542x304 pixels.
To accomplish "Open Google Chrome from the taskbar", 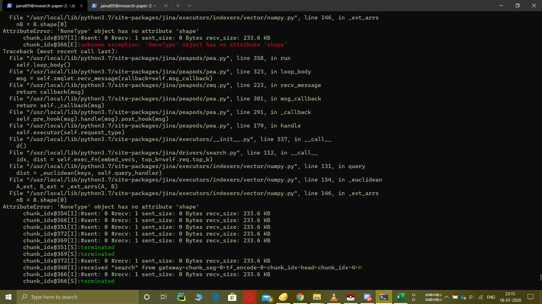I will click(x=300, y=297).
